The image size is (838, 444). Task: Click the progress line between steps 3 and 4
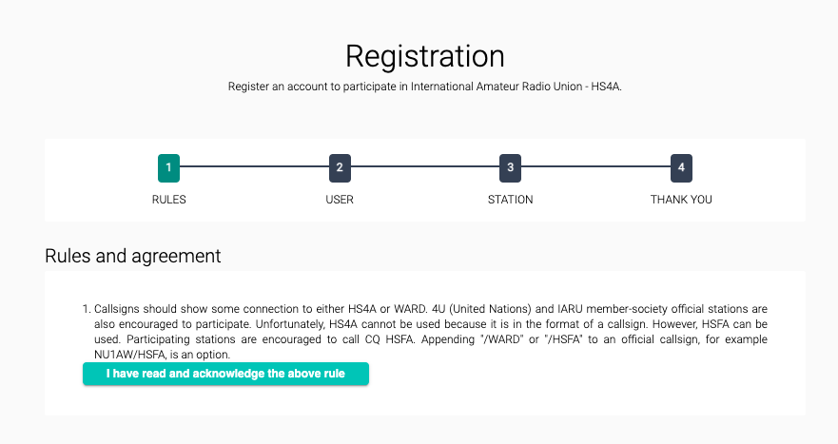pyautogui.click(x=595, y=166)
